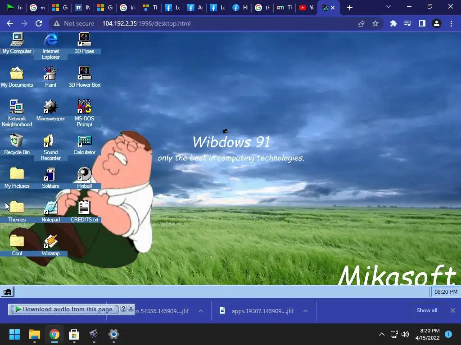Open Microsoft Store from the taskbar
This screenshot has height=345, width=461.
click(74, 334)
